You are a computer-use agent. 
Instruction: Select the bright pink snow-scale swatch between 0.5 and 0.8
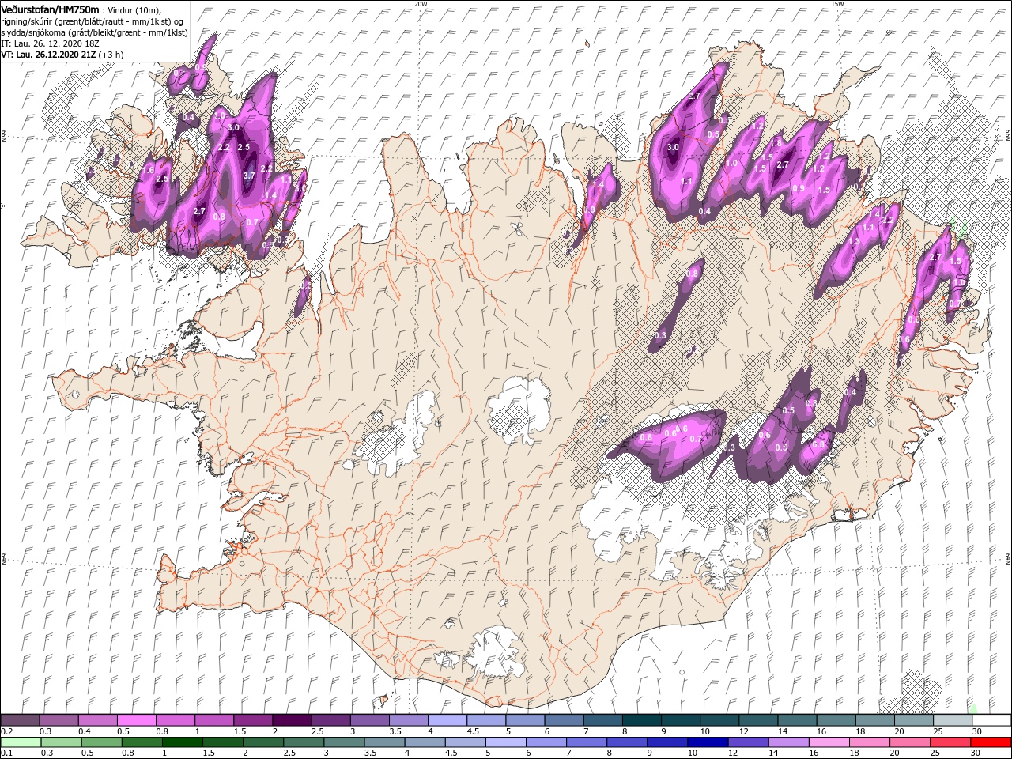tap(136, 719)
